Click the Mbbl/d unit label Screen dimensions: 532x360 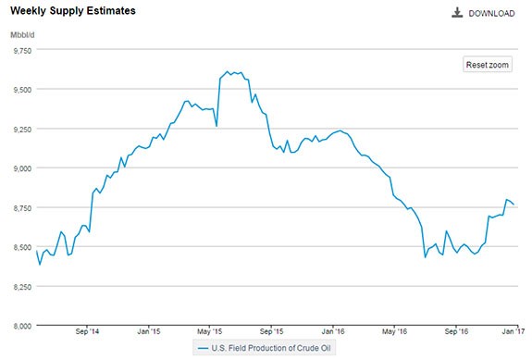[x=22, y=35]
